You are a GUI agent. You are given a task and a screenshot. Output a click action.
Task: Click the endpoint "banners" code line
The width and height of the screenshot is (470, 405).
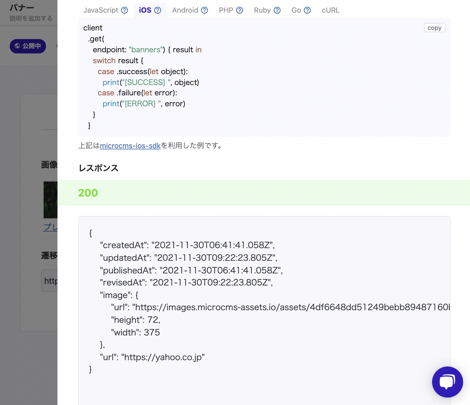click(x=147, y=50)
